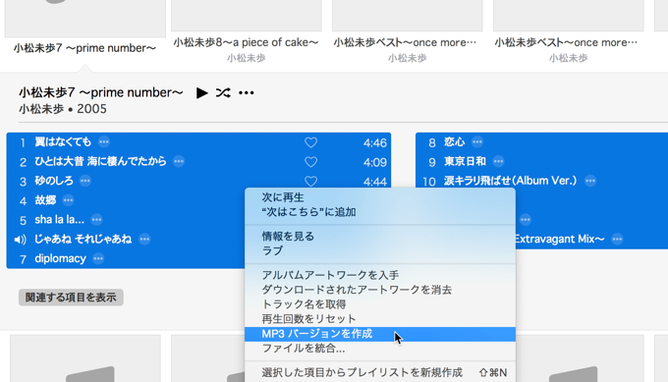
Task: Open more options for 涙キラリ飛ばせ(Album Ver.)
Action: click(590, 181)
